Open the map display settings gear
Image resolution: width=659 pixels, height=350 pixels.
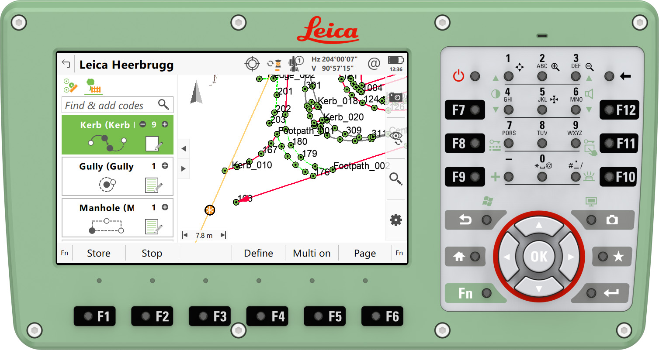395,220
